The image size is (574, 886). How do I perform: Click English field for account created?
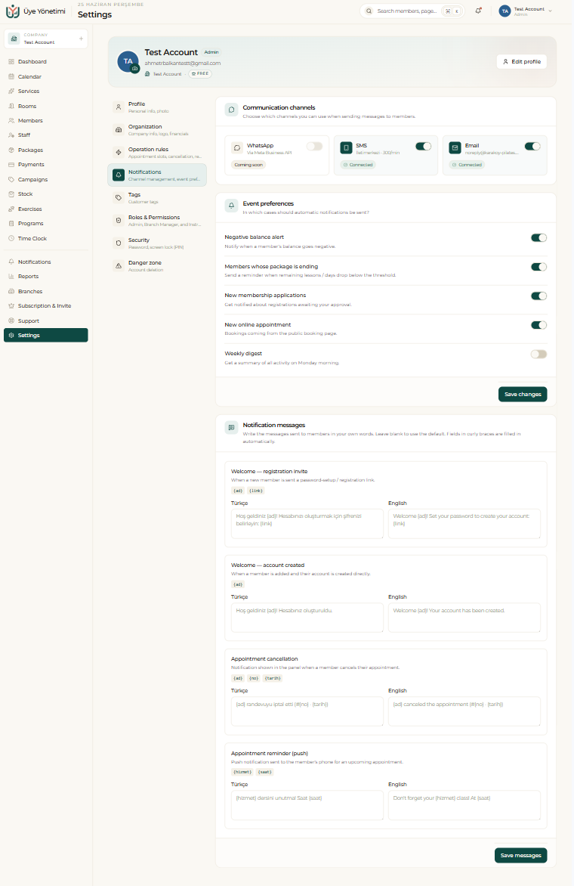tap(464, 618)
